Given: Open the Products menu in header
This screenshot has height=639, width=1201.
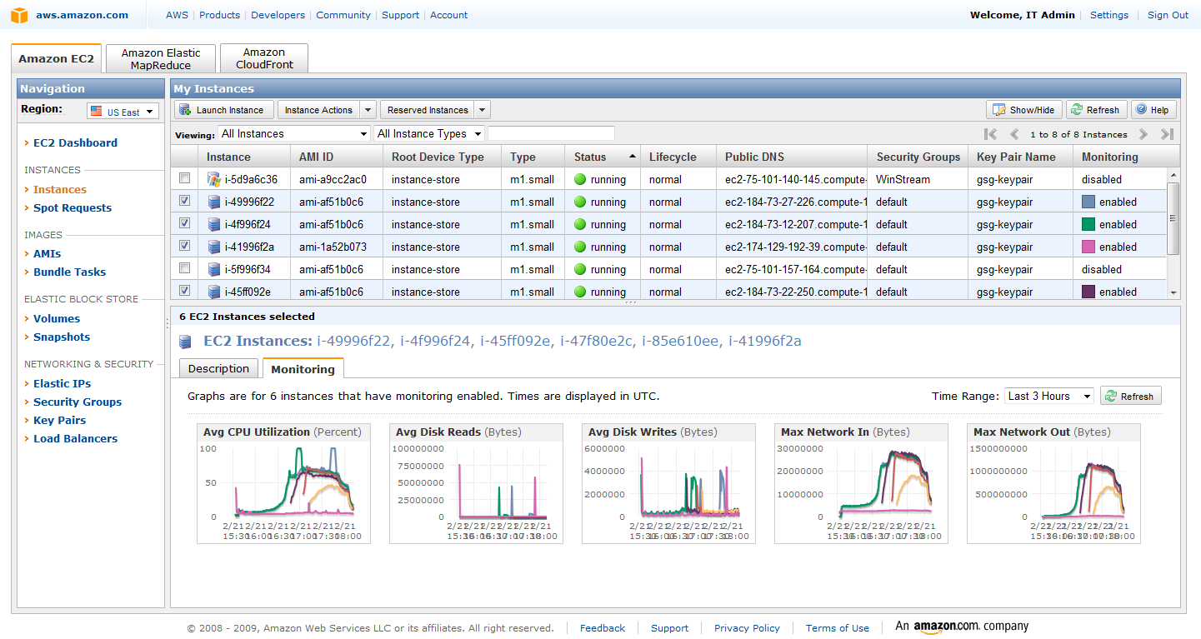Looking at the screenshot, I should coord(220,15).
